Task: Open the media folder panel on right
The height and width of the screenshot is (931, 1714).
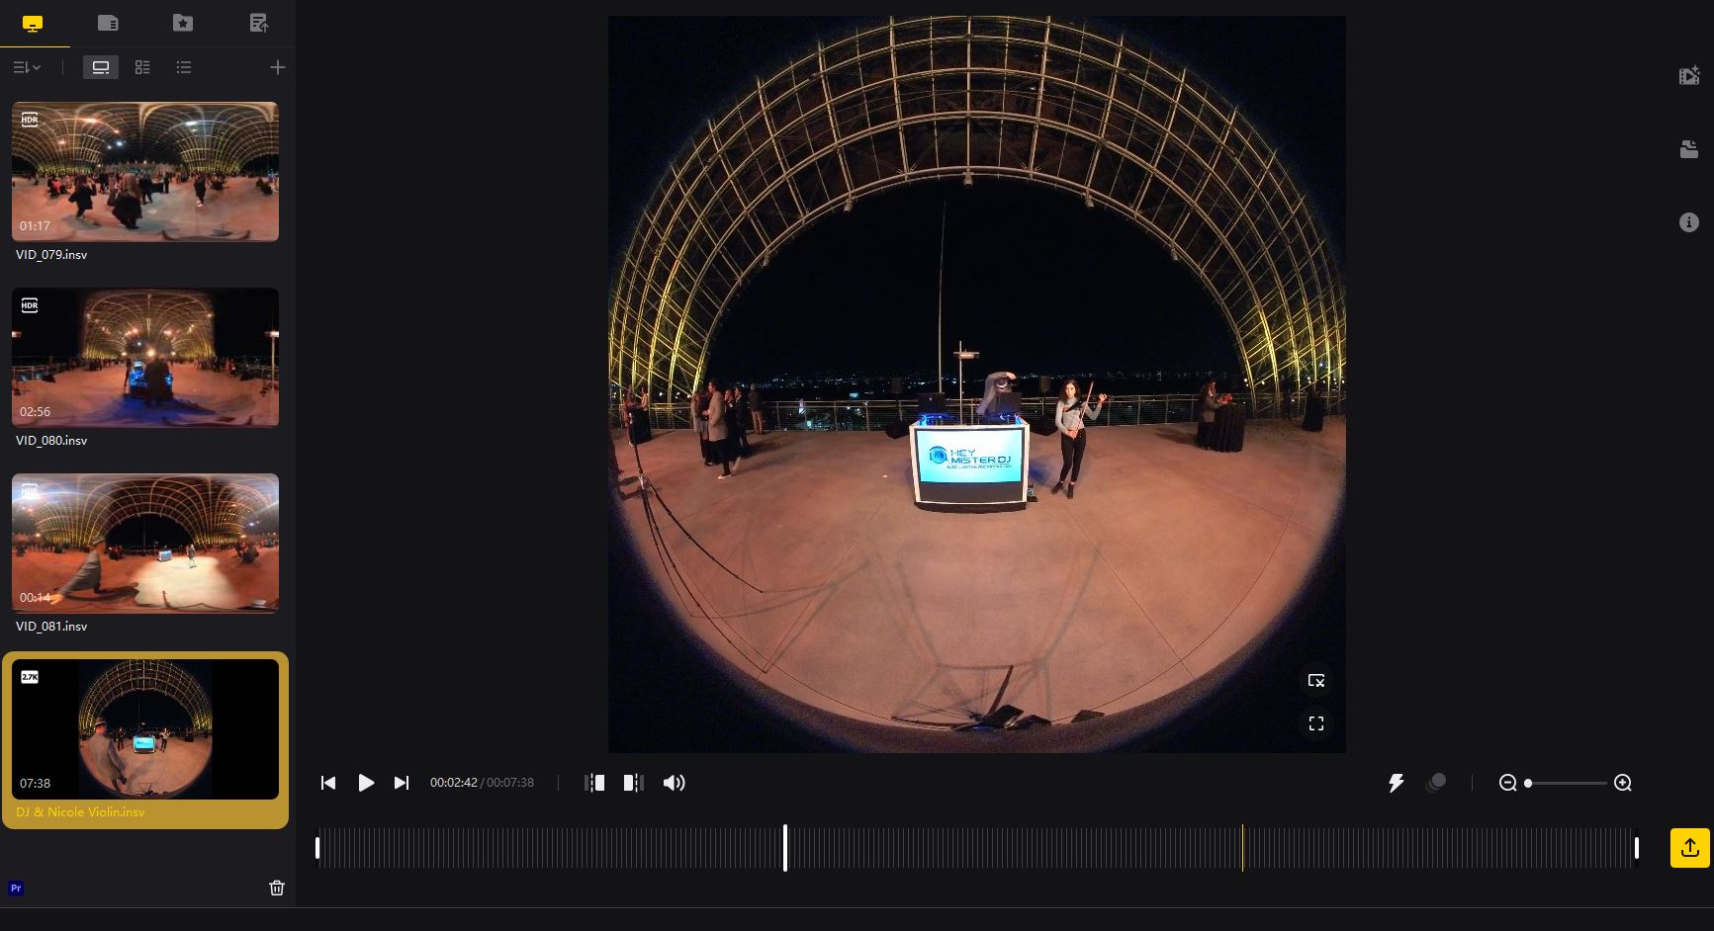Action: point(1689,149)
